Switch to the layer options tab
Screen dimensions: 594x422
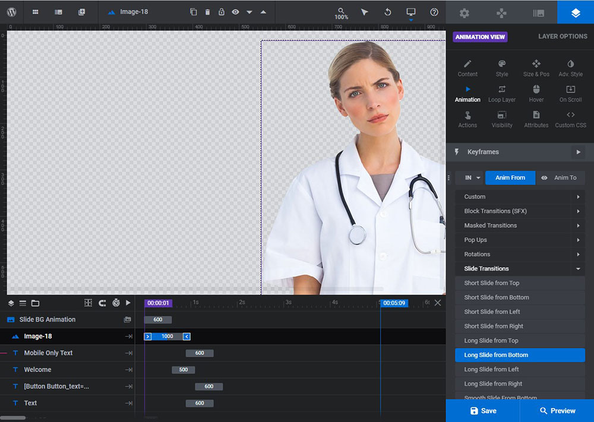pyautogui.click(x=576, y=13)
